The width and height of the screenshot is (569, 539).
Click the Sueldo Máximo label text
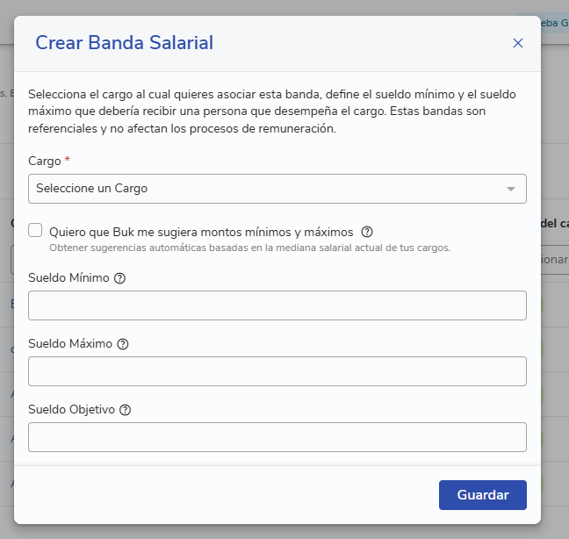[x=70, y=343]
